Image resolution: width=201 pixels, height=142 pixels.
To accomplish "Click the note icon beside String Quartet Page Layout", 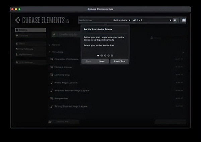I will click(52, 106).
